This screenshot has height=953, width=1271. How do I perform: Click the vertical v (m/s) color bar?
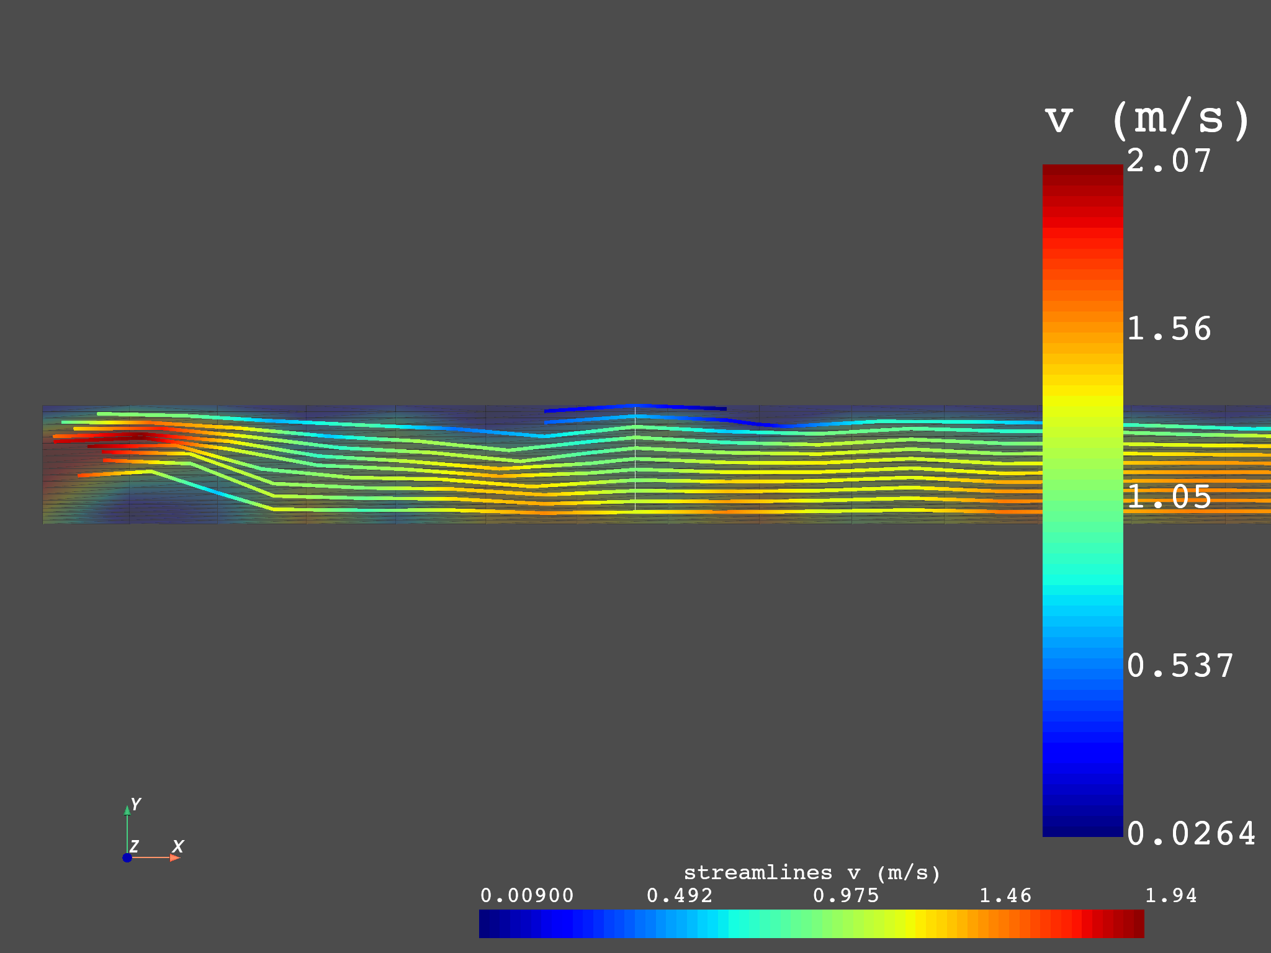click(x=1082, y=500)
